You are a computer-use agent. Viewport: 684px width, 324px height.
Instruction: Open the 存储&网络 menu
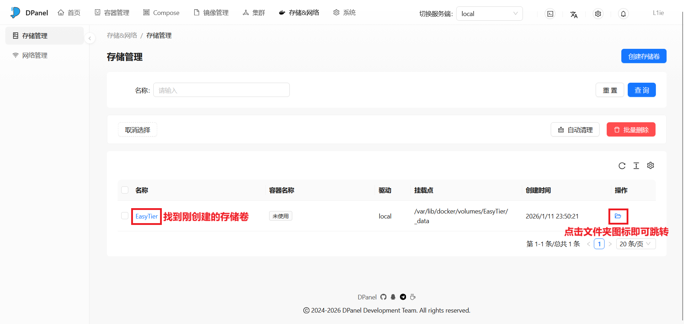(x=299, y=13)
